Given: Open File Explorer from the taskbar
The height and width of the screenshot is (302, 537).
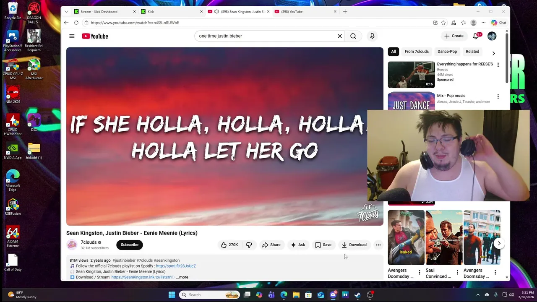Looking at the screenshot, I should [x=296, y=295].
